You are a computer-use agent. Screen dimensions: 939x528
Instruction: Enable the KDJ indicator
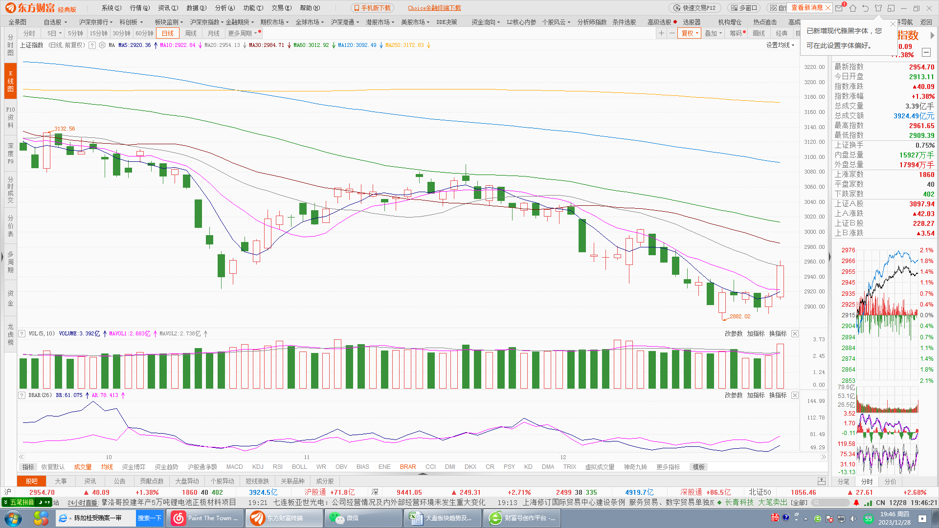tap(258, 467)
